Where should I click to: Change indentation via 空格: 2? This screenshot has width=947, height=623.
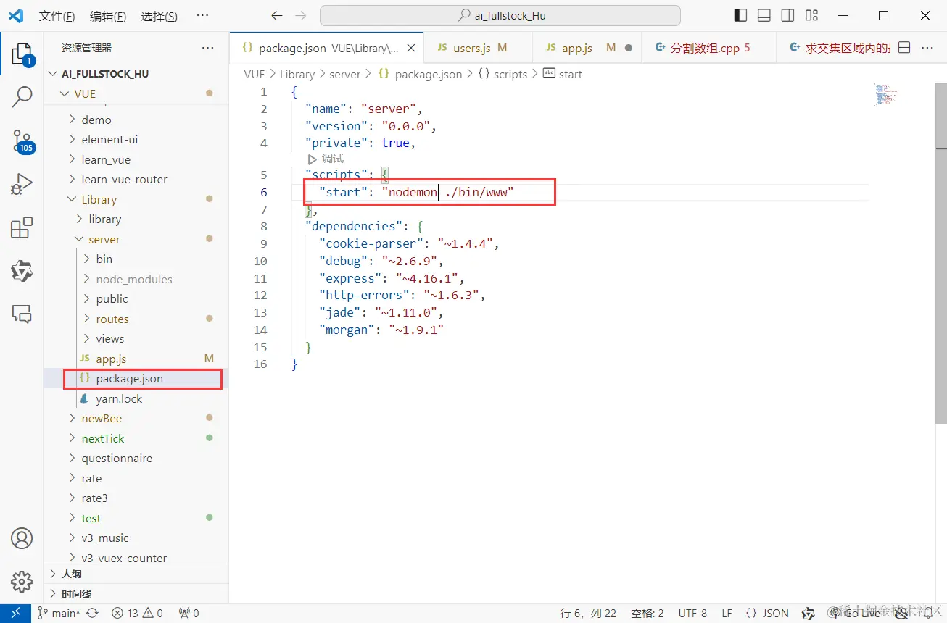[648, 613]
